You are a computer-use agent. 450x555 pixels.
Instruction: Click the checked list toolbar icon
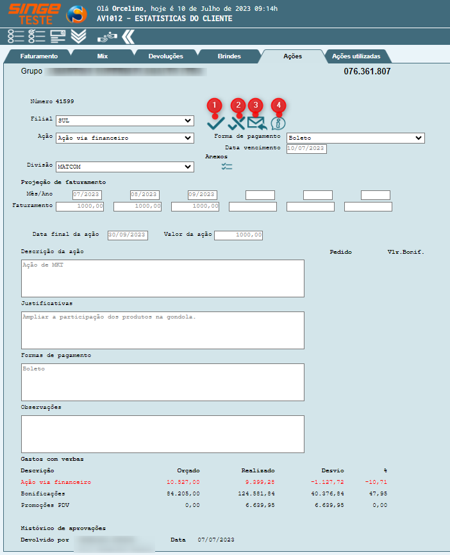tap(37, 37)
